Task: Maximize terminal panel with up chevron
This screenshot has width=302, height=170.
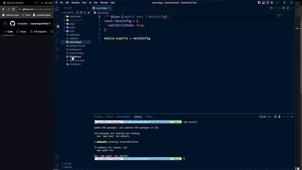Action: 288,117
